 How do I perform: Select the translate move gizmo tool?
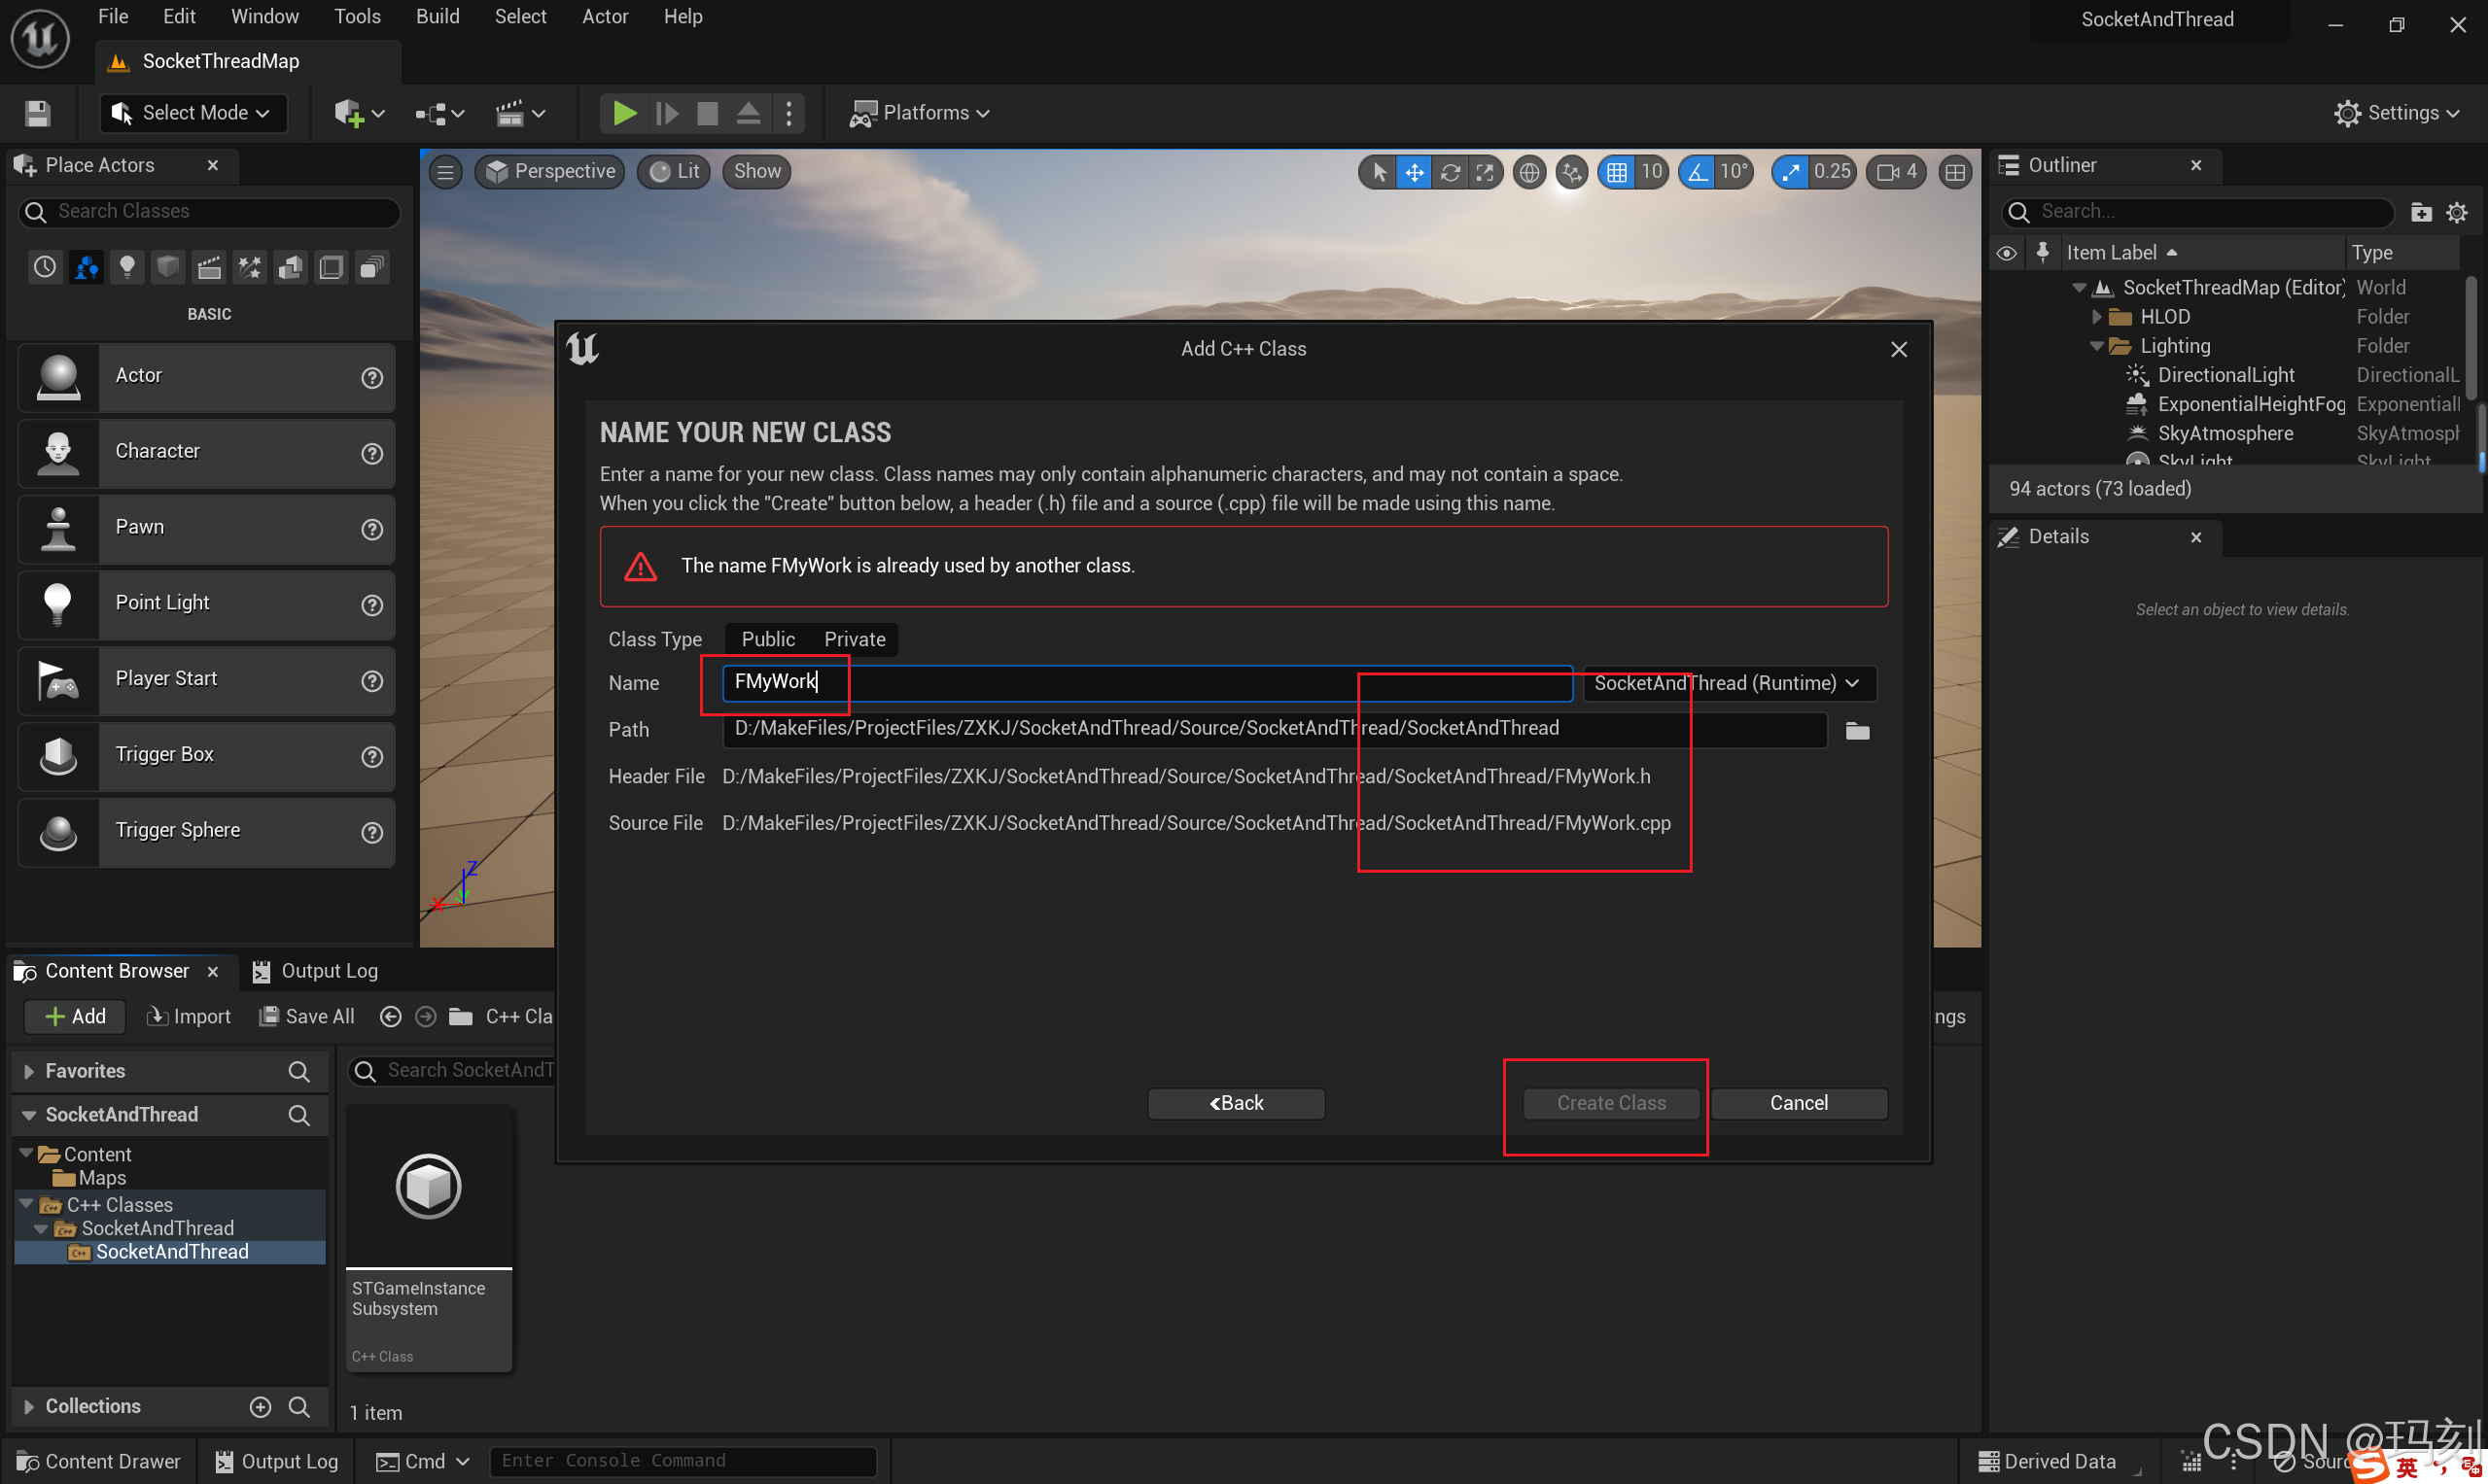tap(1414, 172)
